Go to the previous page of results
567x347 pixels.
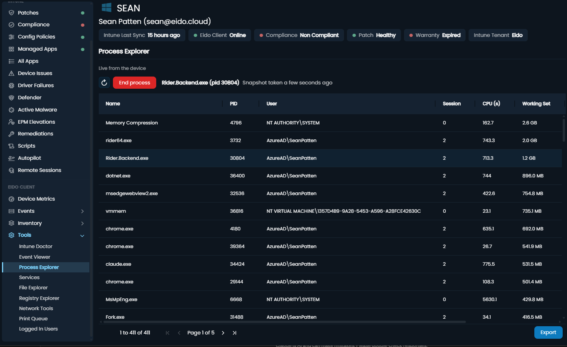tap(179, 333)
